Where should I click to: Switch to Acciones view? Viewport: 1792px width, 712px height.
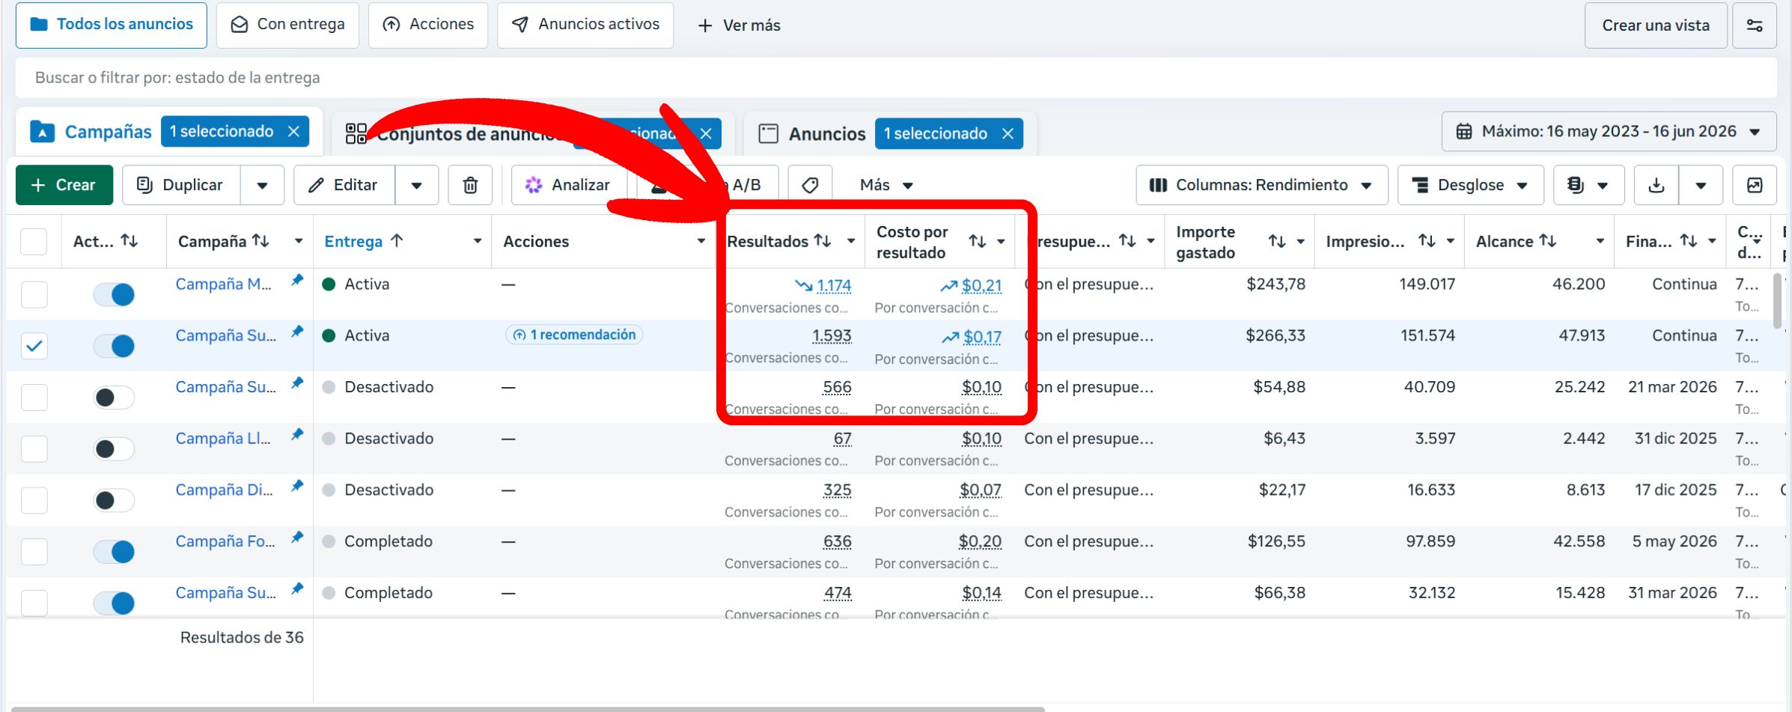point(427,25)
